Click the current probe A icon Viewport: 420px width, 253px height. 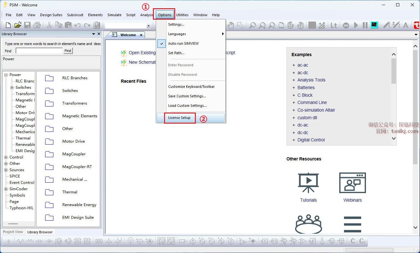(149, 241)
